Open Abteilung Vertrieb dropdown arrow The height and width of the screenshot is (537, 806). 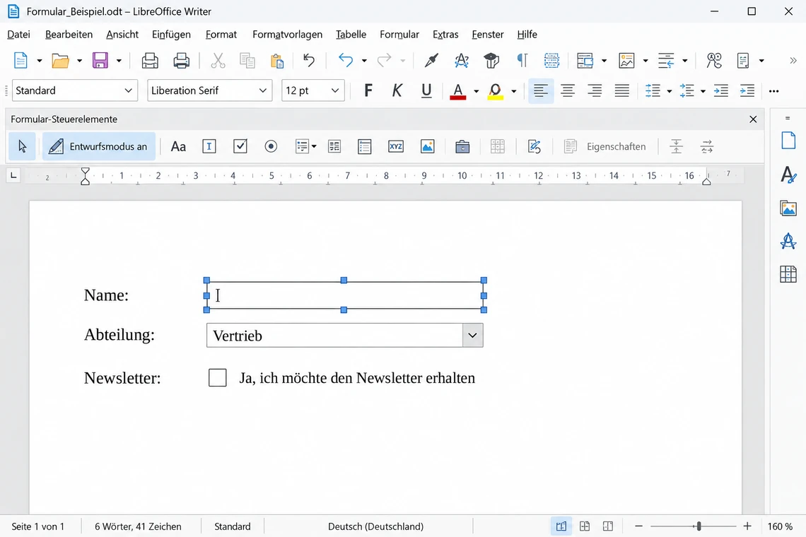[x=472, y=336]
